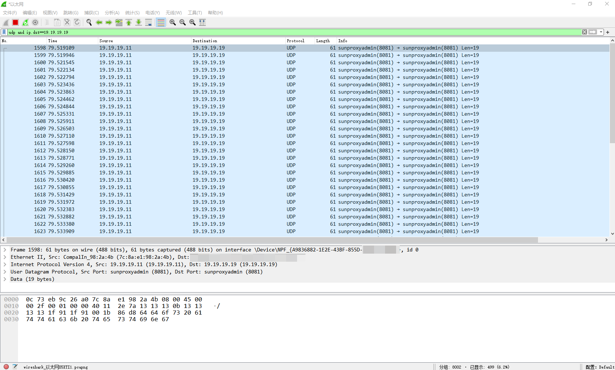Reset text zoom to normal size
The height and width of the screenshot is (370, 615).
coord(193,22)
